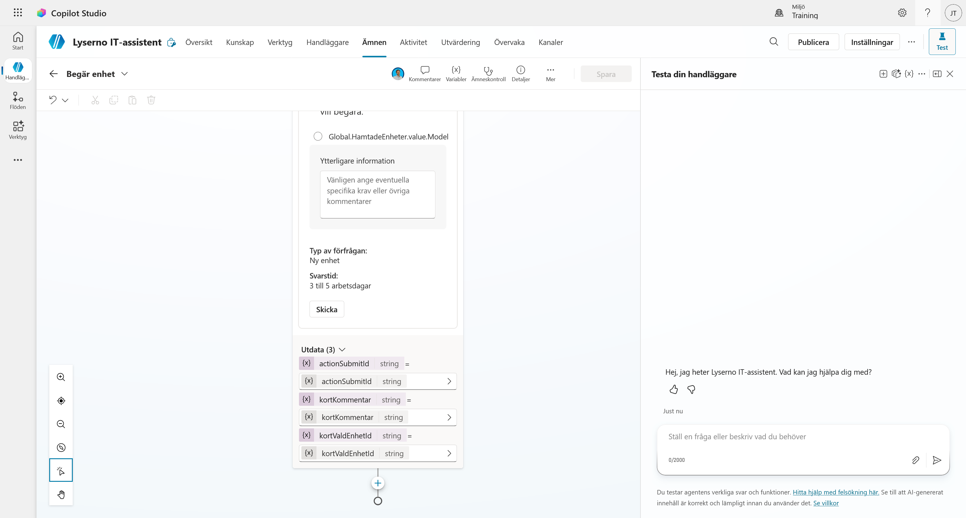Switch to the Översikt tab
Image resolution: width=966 pixels, height=518 pixels.
pyautogui.click(x=199, y=42)
